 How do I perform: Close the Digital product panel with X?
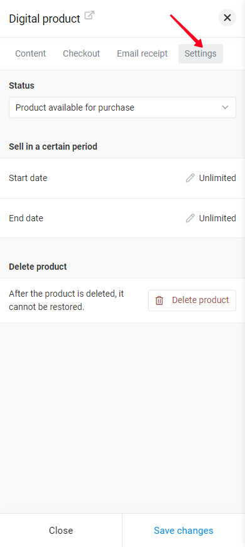pyautogui.click(x=227, y=18)
